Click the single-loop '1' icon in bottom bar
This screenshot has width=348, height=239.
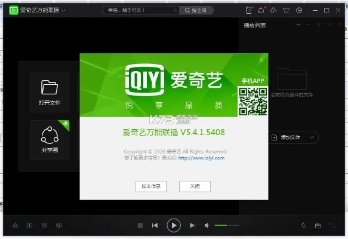[29, 226]
